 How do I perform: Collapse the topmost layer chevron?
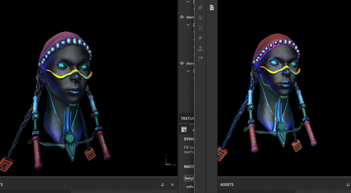point(188,2)
